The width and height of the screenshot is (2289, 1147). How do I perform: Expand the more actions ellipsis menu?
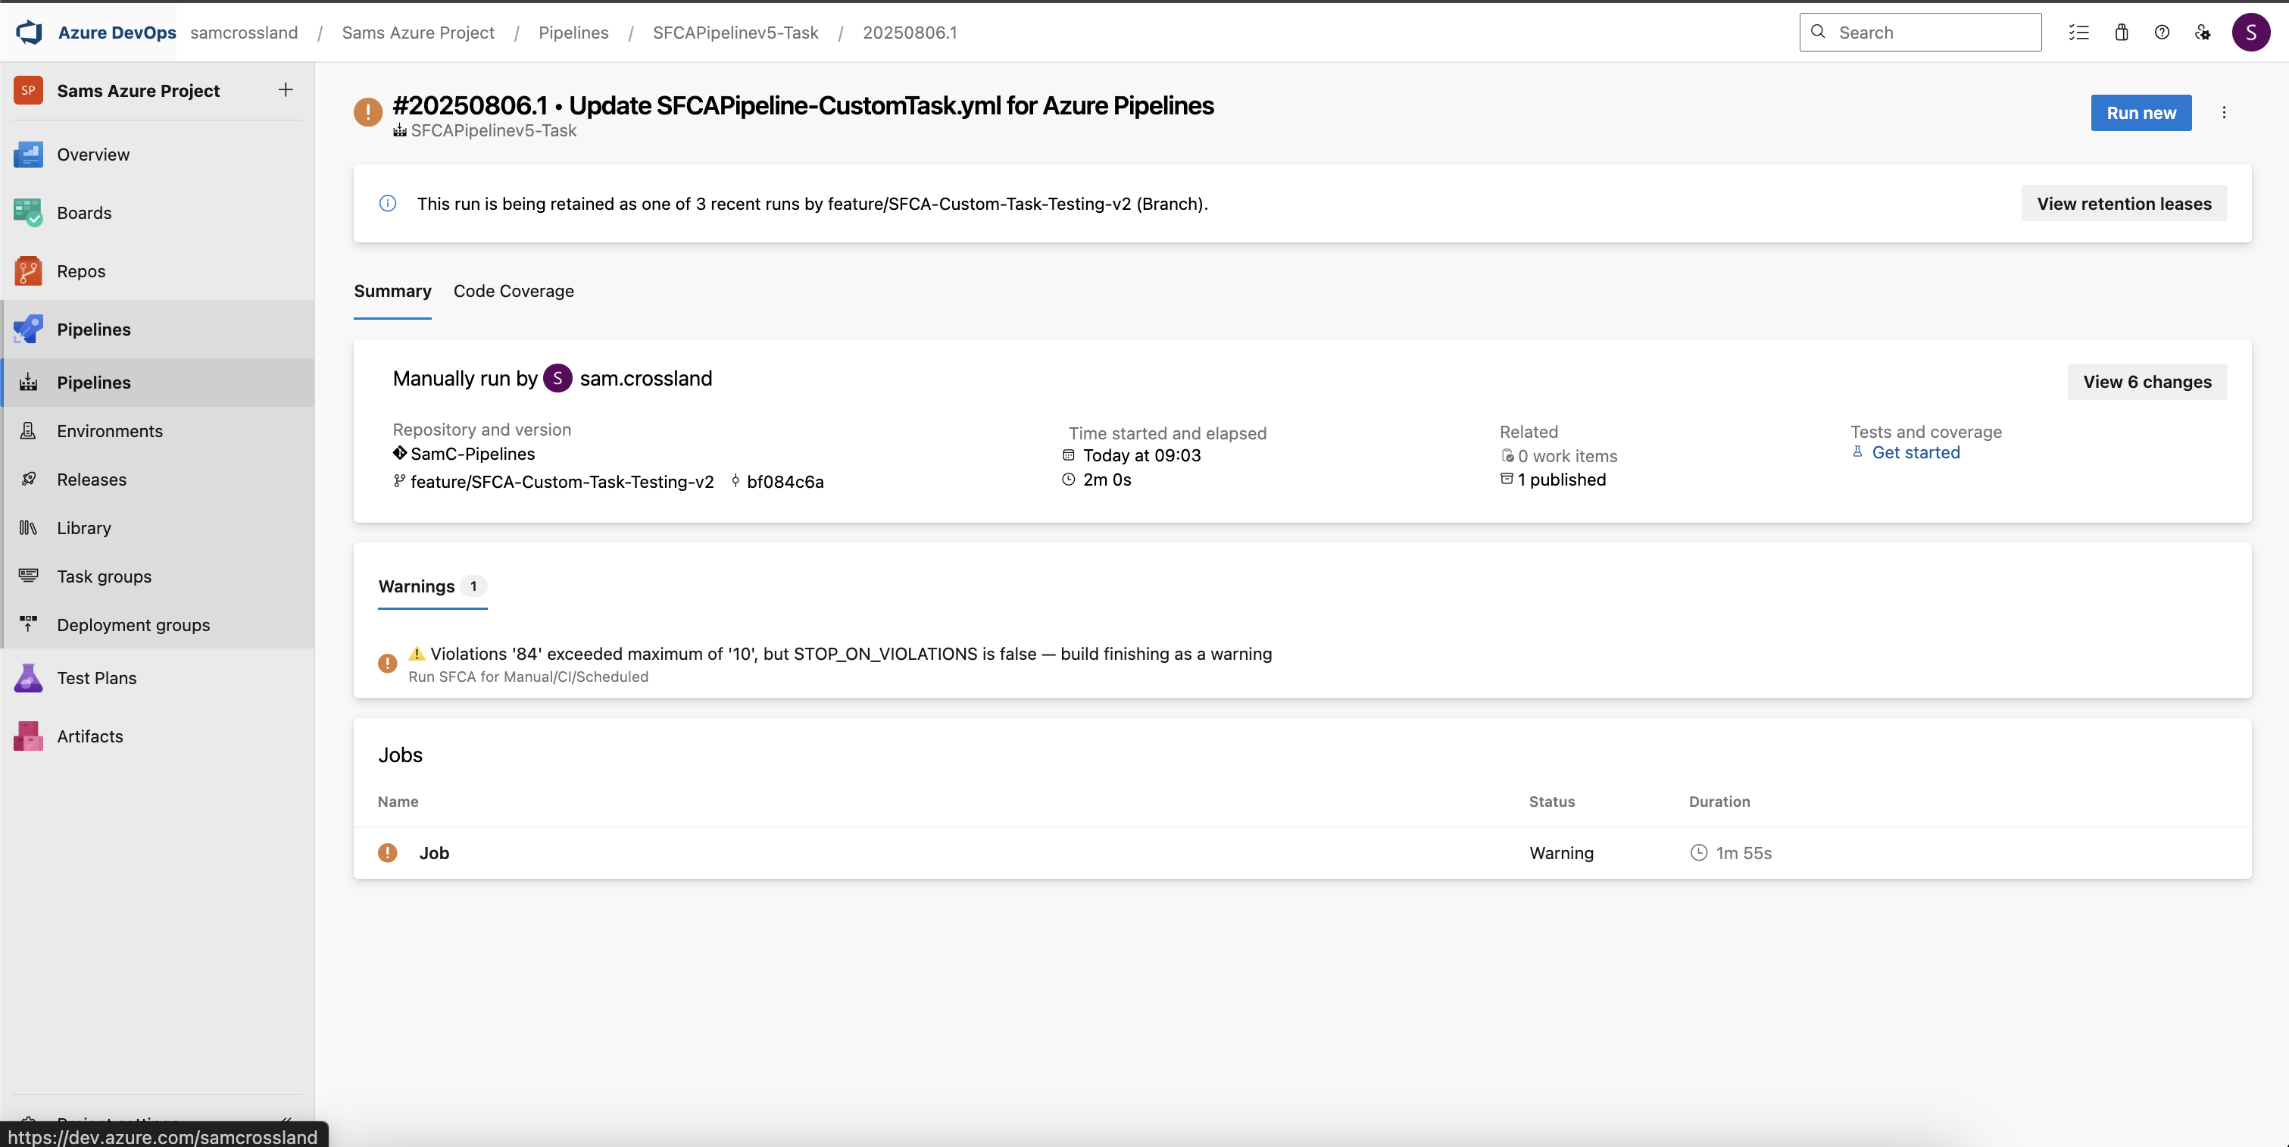click(x=2224, y=113)
